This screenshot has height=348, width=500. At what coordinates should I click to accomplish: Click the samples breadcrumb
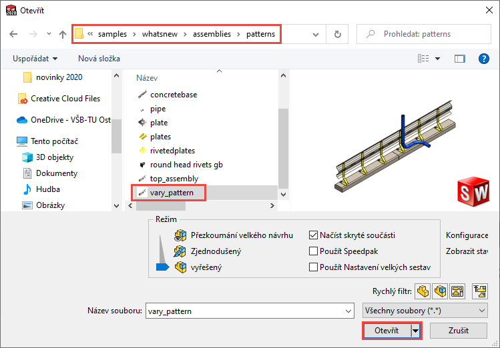point(112,34)
